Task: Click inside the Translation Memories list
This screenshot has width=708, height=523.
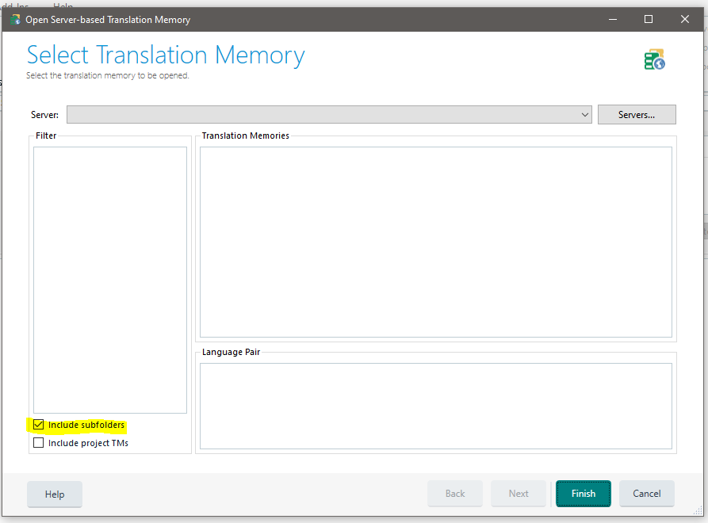Action: (436, 242)
